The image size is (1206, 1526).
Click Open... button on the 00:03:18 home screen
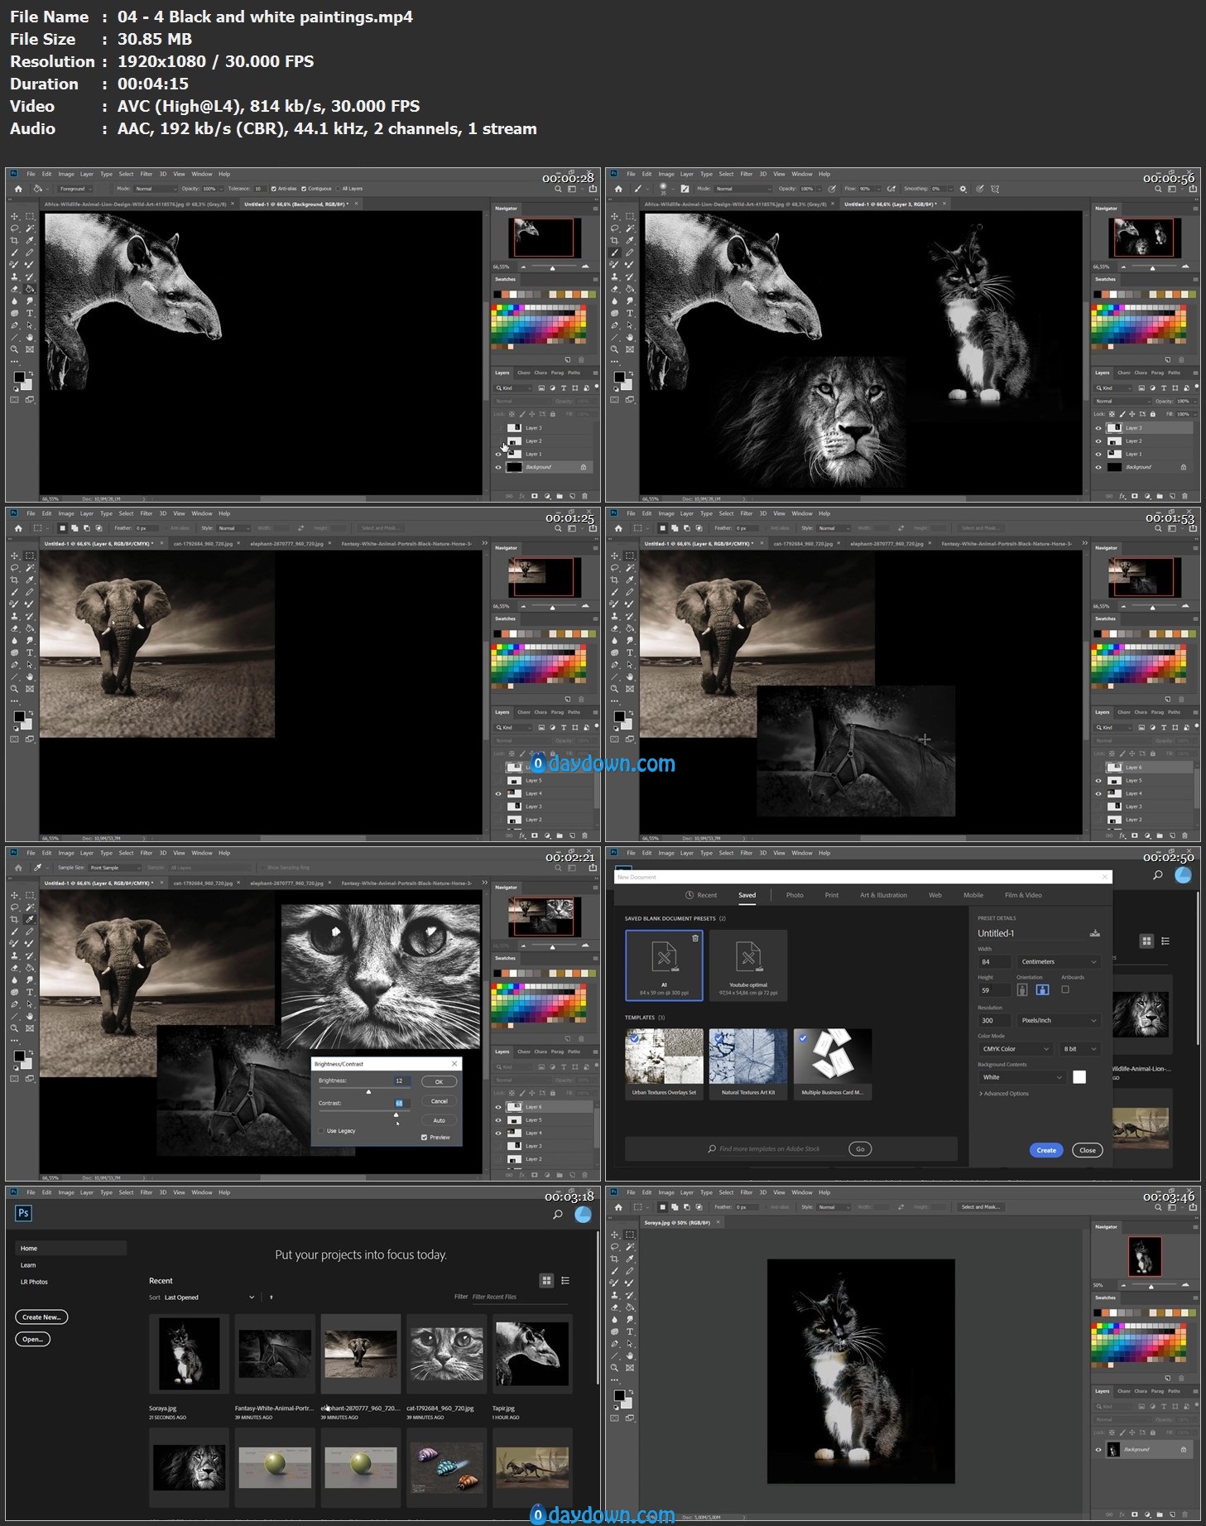tap(32, 1339)
